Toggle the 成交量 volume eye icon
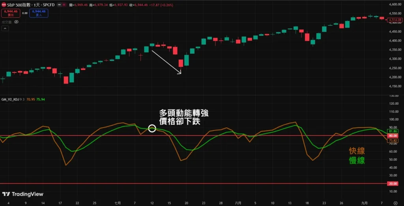 click(x=16, y=22)
